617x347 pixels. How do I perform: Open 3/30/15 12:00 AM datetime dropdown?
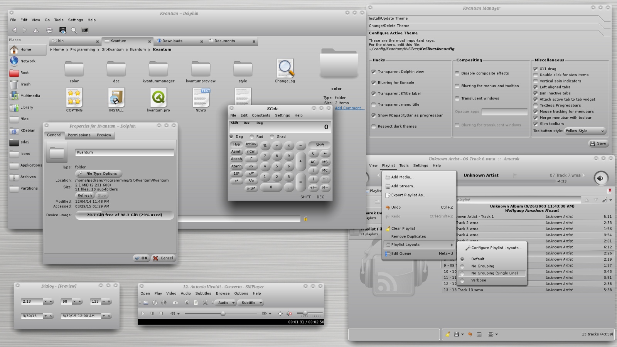104,316
